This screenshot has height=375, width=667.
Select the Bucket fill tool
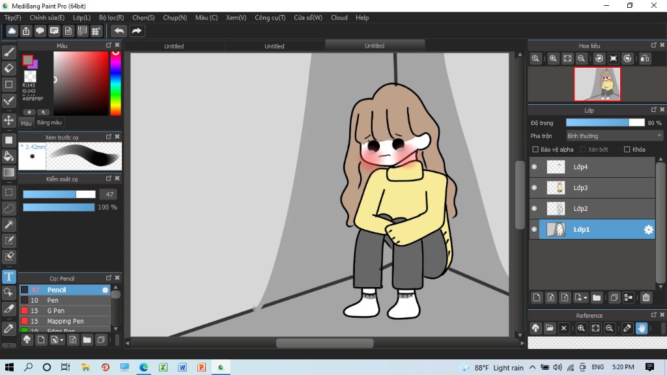click(x=9, y=156)
